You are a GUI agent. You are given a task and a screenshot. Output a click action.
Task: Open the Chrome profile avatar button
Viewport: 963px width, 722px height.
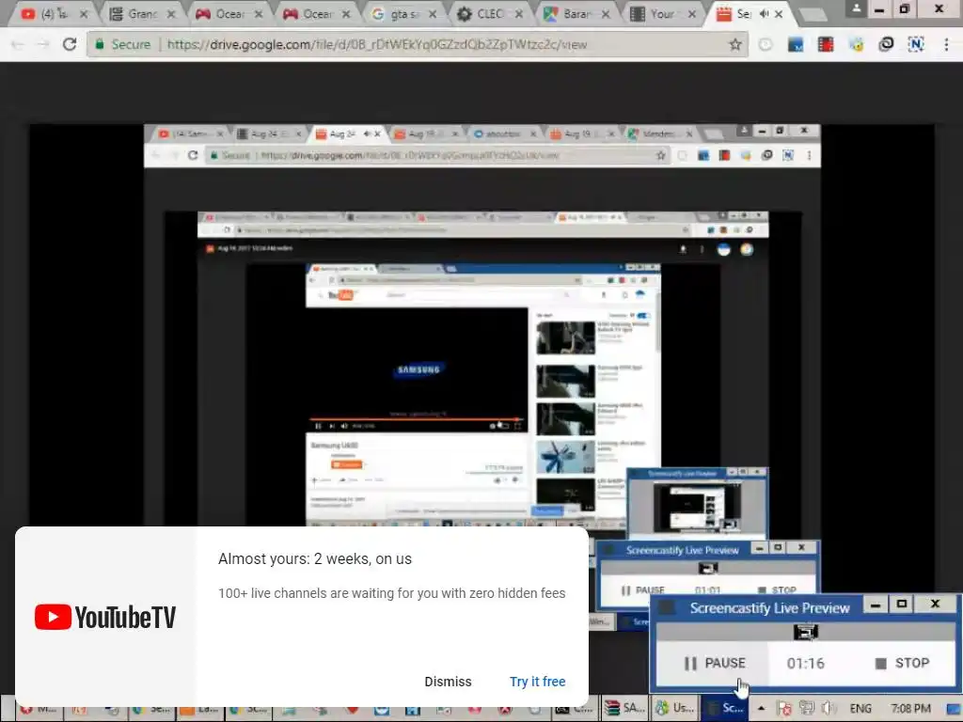point(856,8)
